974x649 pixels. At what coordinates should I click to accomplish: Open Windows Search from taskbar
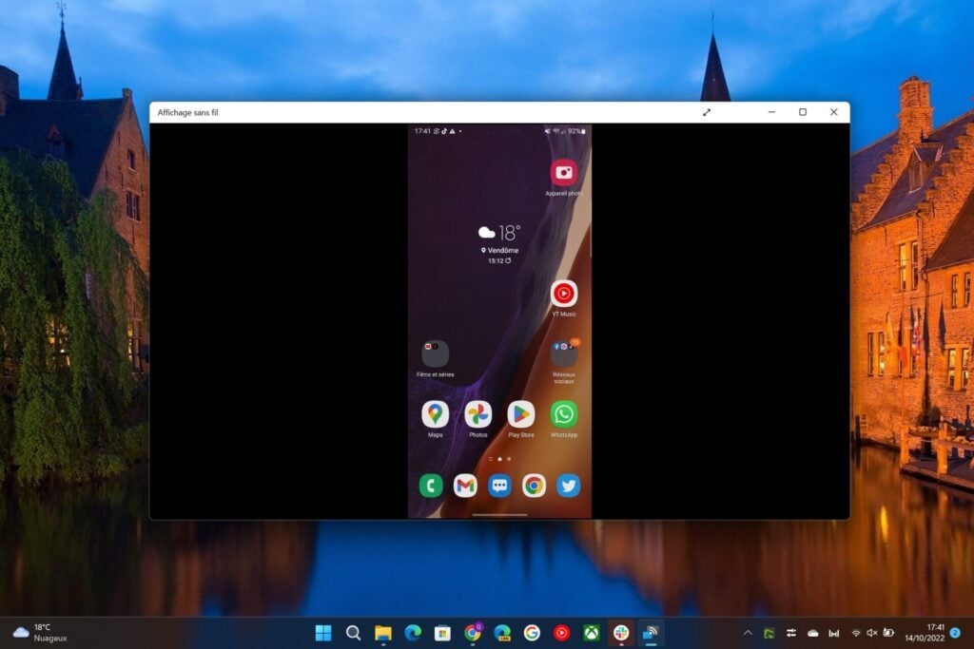click(x=354, y=633)
